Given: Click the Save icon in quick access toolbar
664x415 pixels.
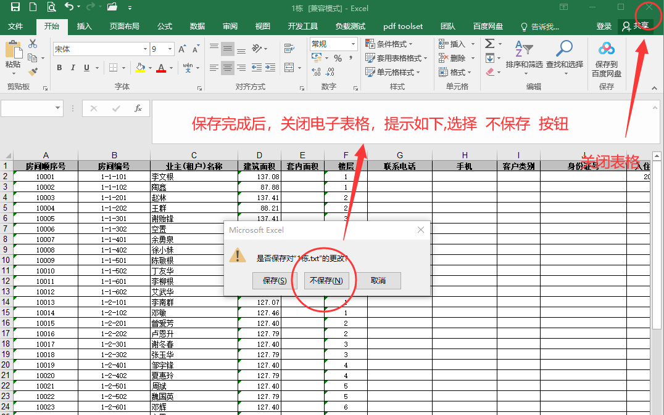Looking at the screenshot, I should (x=15, y=7).
